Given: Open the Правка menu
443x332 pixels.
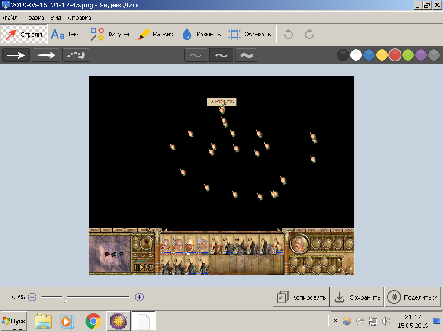Looking at the screenshot, I should [34, 18].
